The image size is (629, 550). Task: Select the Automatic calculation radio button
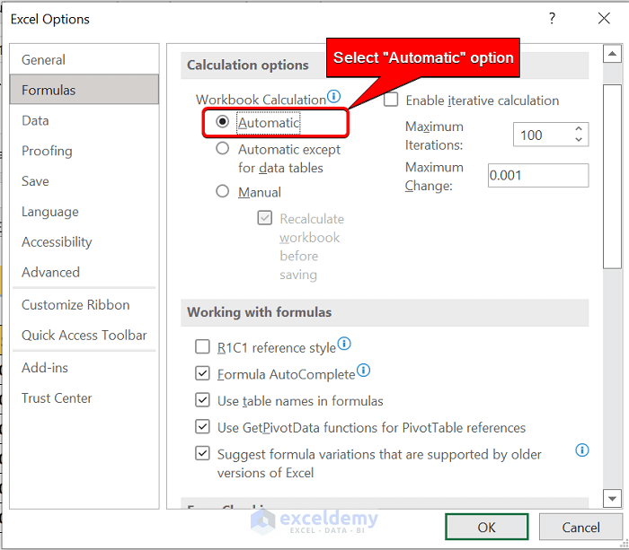point(223,122)
